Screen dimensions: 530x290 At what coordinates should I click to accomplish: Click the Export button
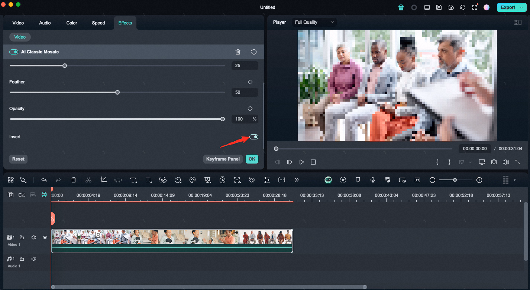pyautogui.click(x=508, y=7)
